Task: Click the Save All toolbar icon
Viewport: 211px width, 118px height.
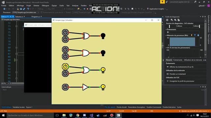Action: tap(24, 9)
